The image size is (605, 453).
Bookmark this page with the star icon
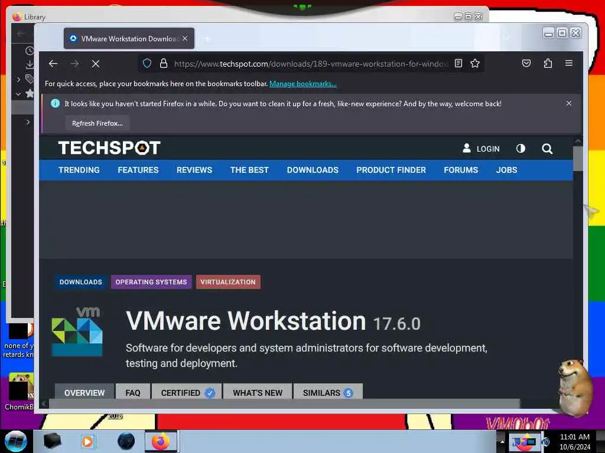475,63
